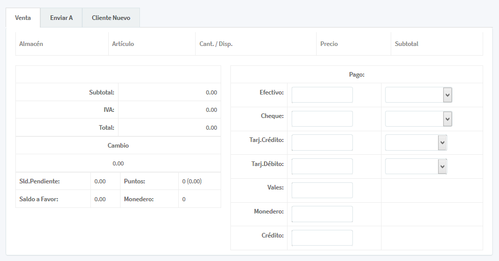Select the Cliente Nuevo tab
The image size is (499, 261).
pos(111,18)
